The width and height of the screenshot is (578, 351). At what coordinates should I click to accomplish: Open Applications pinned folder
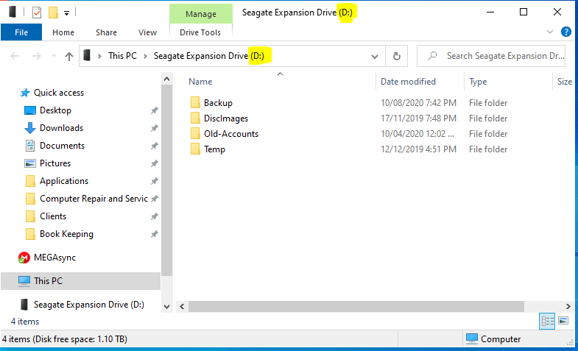pos(64,181)
